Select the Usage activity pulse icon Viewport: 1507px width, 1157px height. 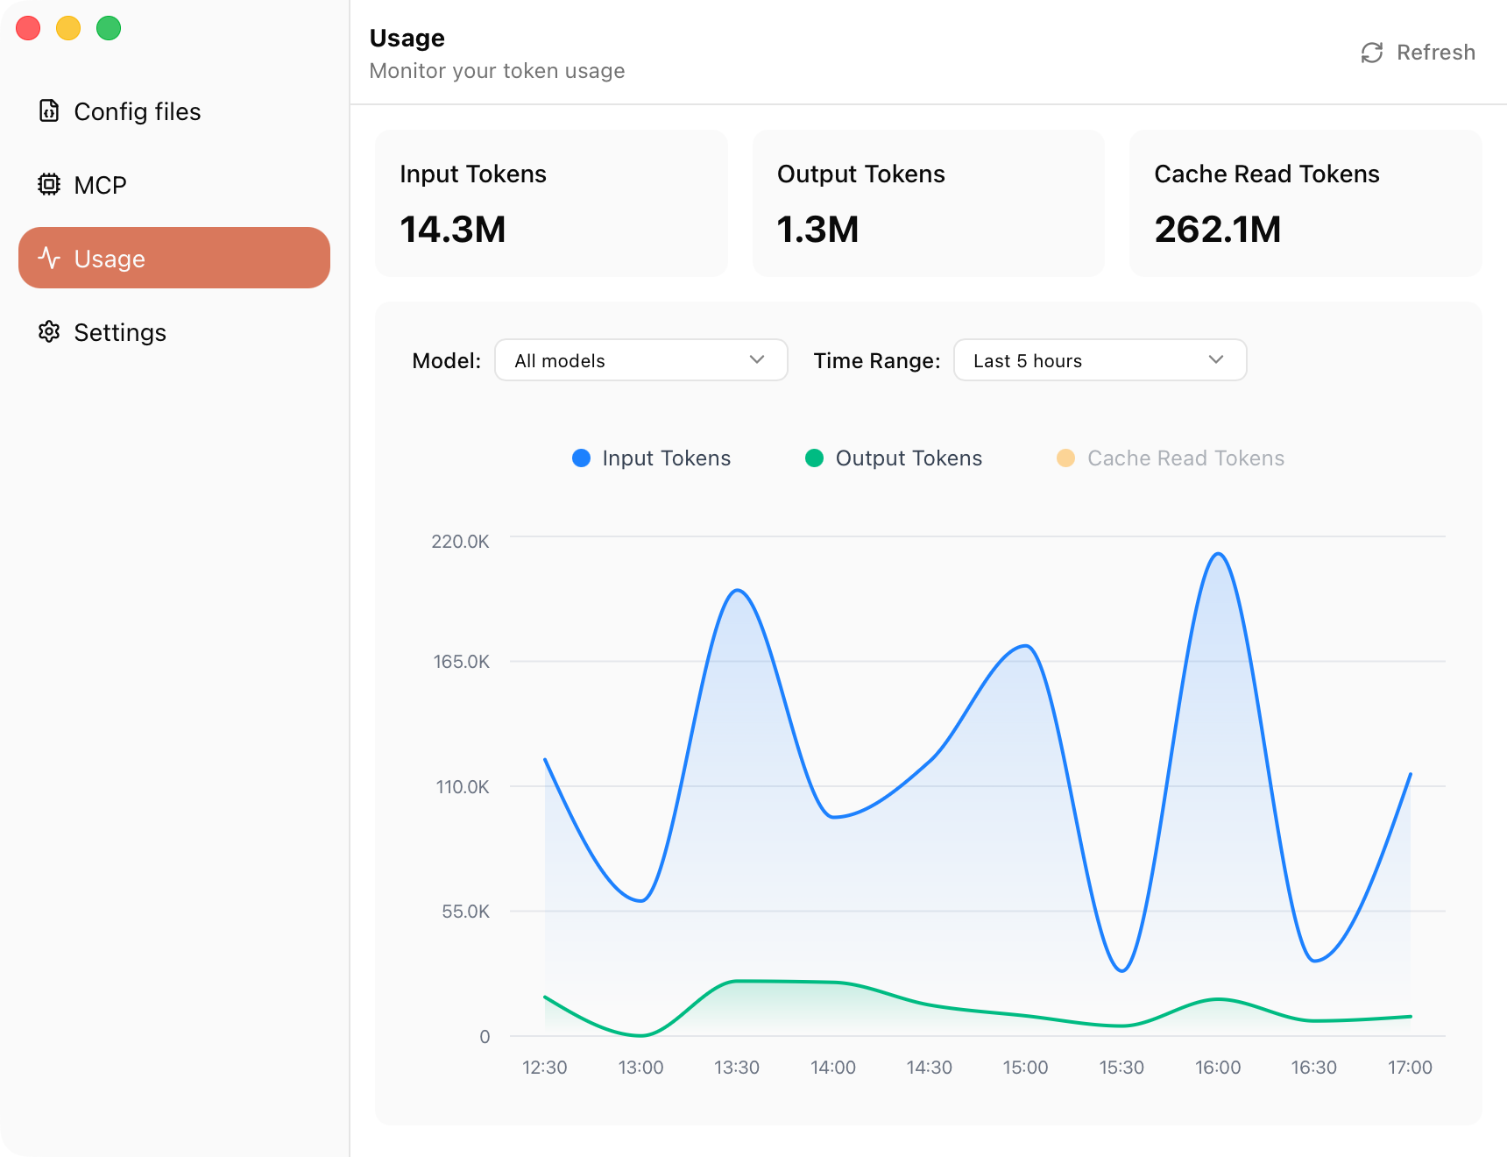[x=49, y=258]
